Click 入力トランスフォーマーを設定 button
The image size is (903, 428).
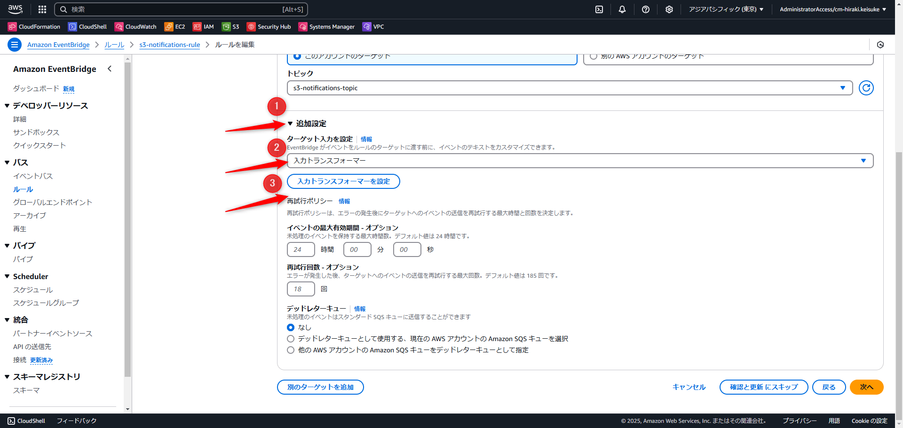point(343,181)
